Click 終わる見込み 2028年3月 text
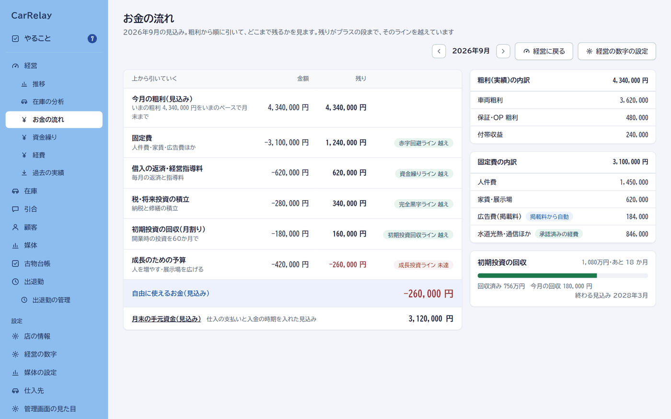Image resolution: width=671 pixels, height=419 pixels. pyautogui.click(x=612, y=295)
